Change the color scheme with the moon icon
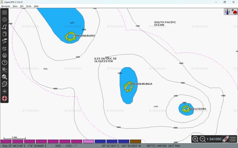The height and width of the screenshot is (148, 238). coord(4,48)
